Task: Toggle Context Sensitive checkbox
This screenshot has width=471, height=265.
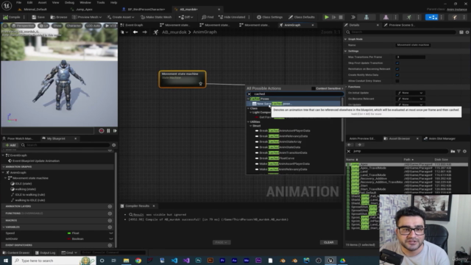Action: pos(314,88)
